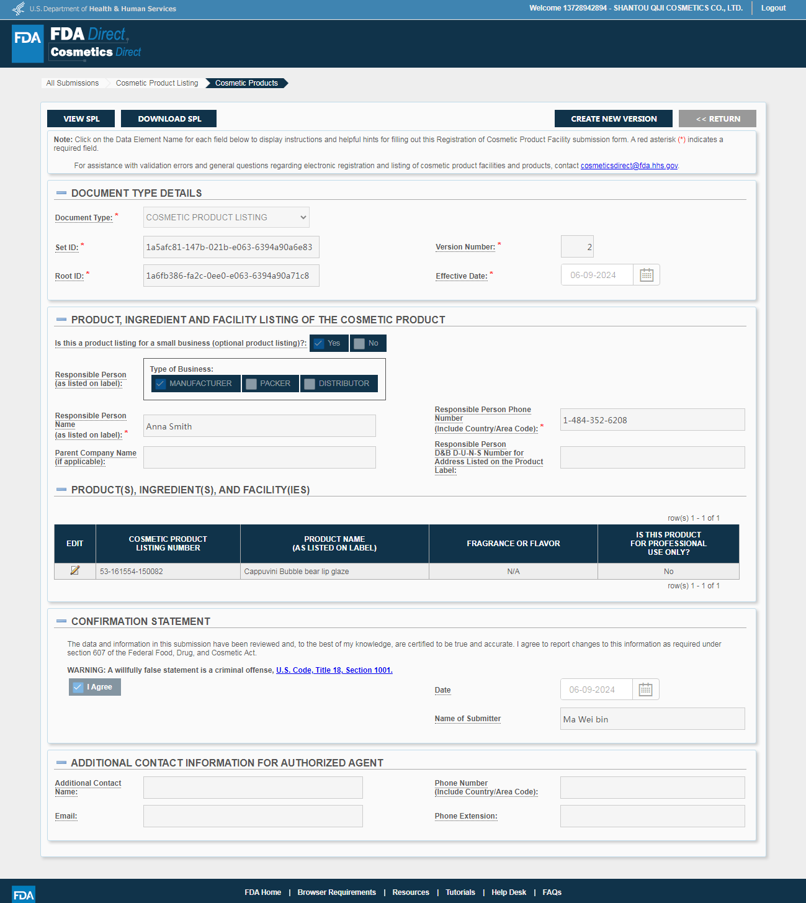The width and height of the screenshot is (806, 903).
Task: Open the confirmation Date calendar icon
Action: click(645, 690)
